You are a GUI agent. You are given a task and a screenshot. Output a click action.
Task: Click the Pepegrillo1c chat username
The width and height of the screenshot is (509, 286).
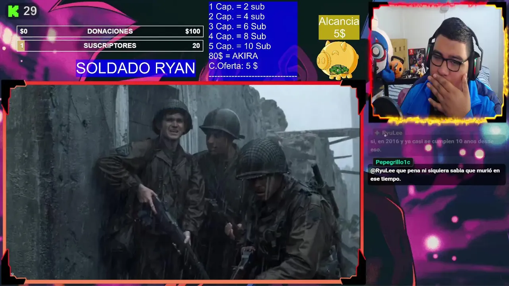[392, 162]
